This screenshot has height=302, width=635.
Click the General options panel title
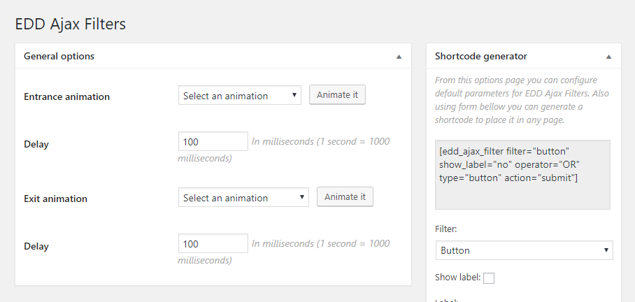59,56
